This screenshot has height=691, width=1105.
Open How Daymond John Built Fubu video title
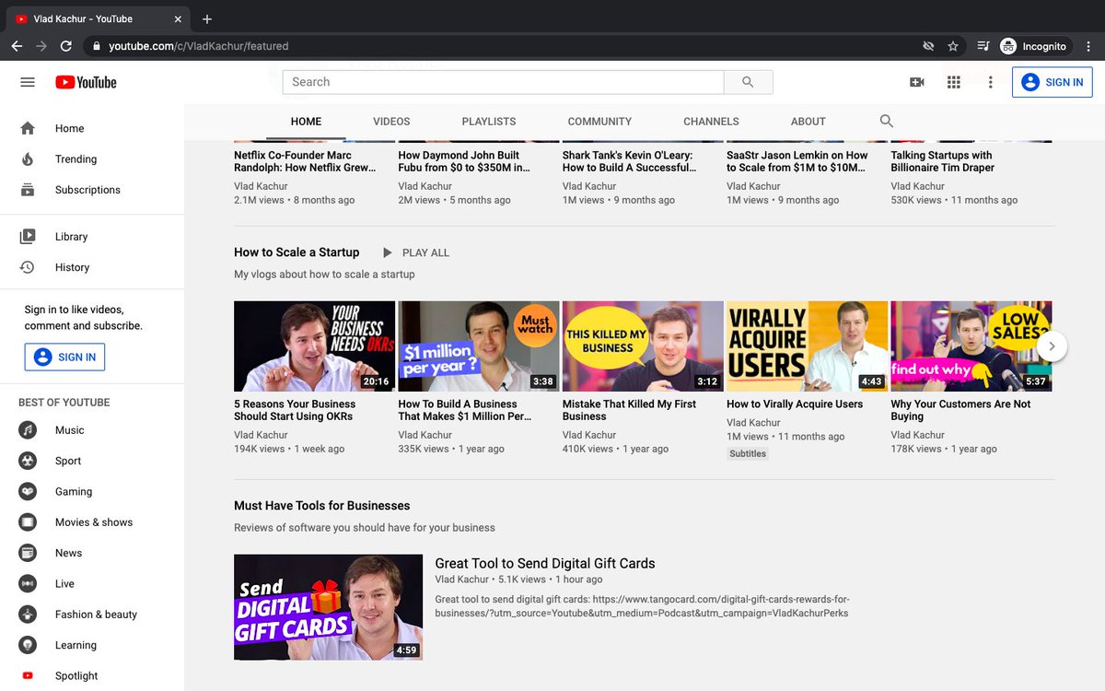tap(464, 161)
